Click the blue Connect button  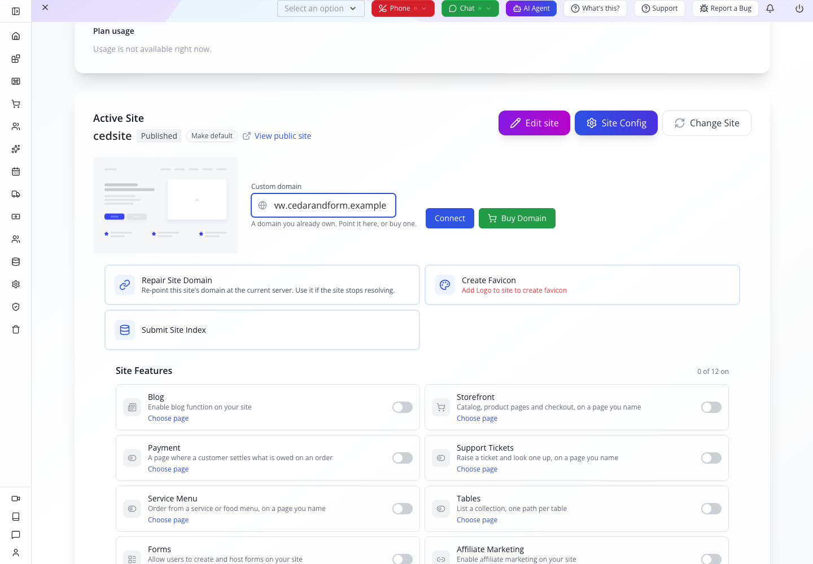coord(450,218)
